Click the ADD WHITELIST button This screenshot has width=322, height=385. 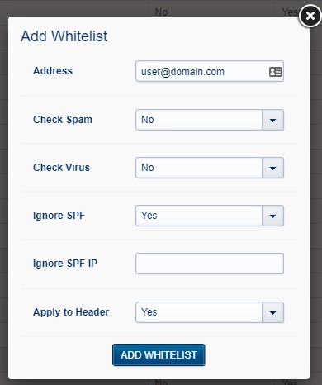pyautogui.click(x=159, y=355)
